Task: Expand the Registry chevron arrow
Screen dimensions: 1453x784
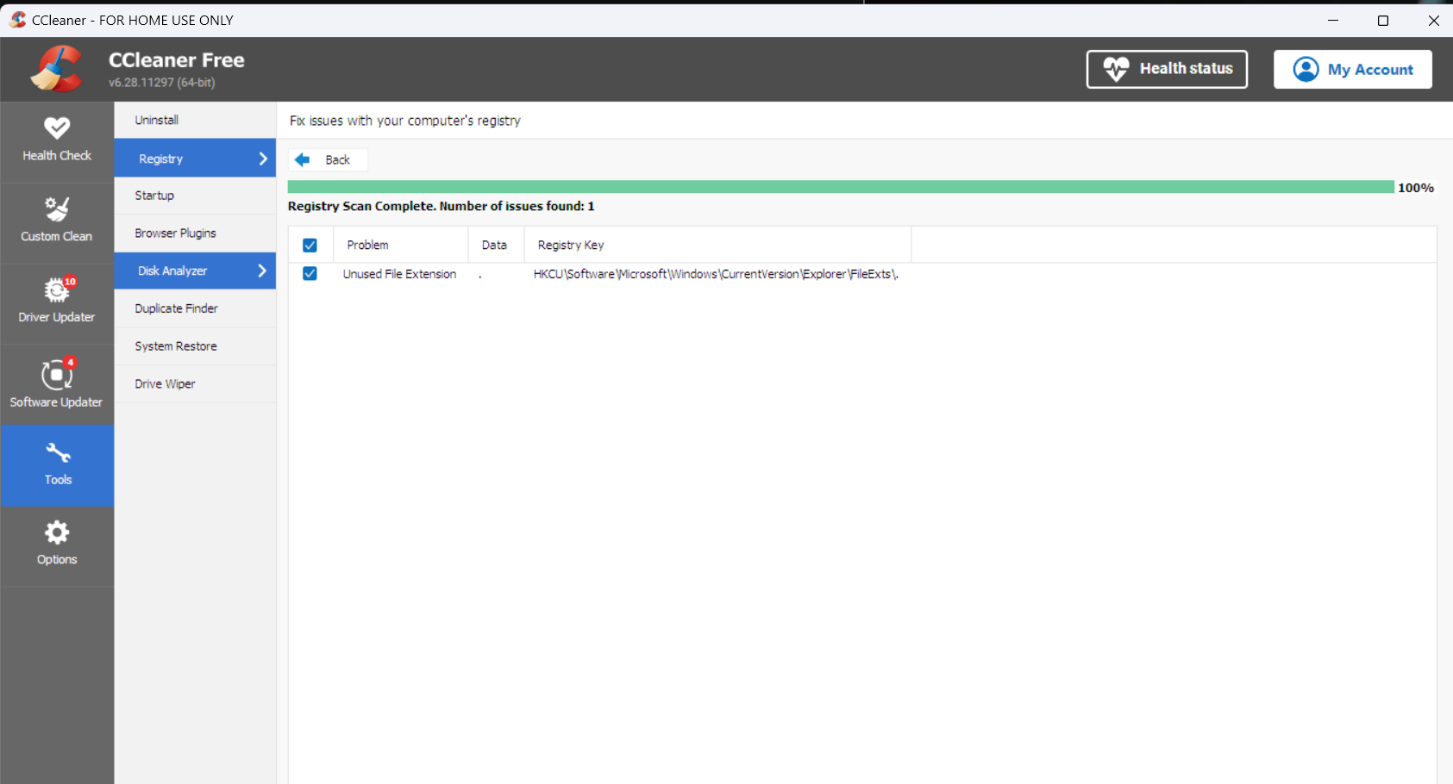Action: click(263, 159)
